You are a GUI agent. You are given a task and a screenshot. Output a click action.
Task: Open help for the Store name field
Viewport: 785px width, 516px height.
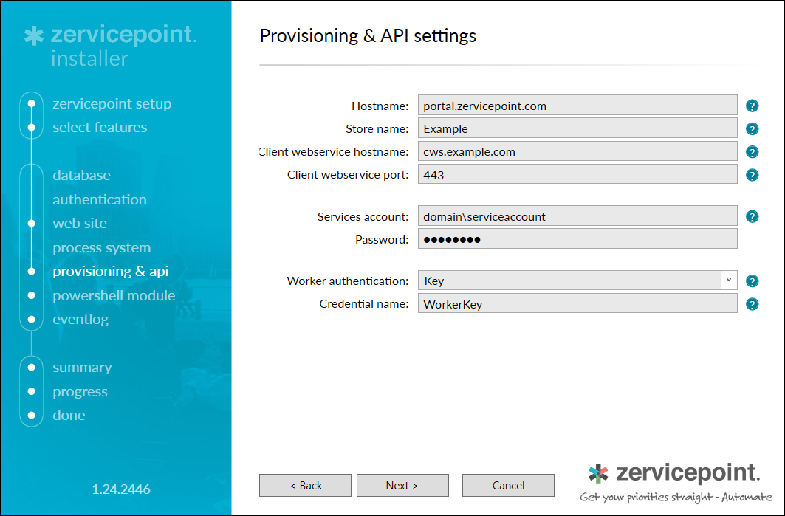[752, 128]
